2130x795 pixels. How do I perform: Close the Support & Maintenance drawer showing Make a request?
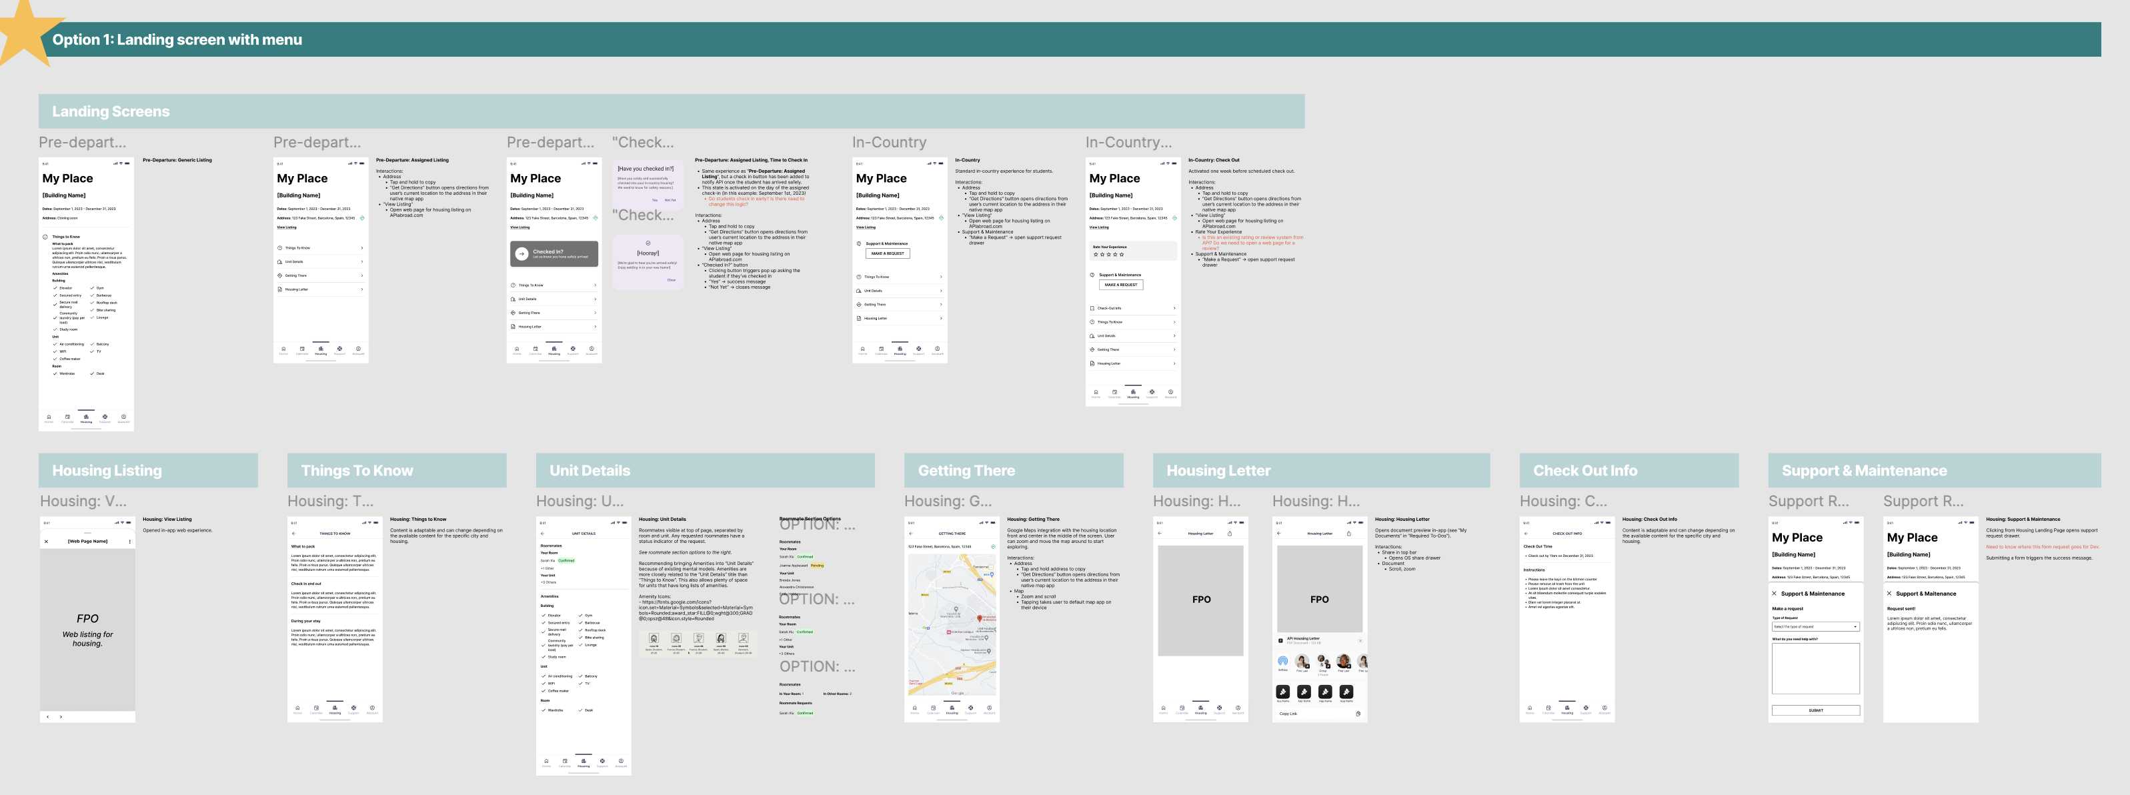point(1774,593)
